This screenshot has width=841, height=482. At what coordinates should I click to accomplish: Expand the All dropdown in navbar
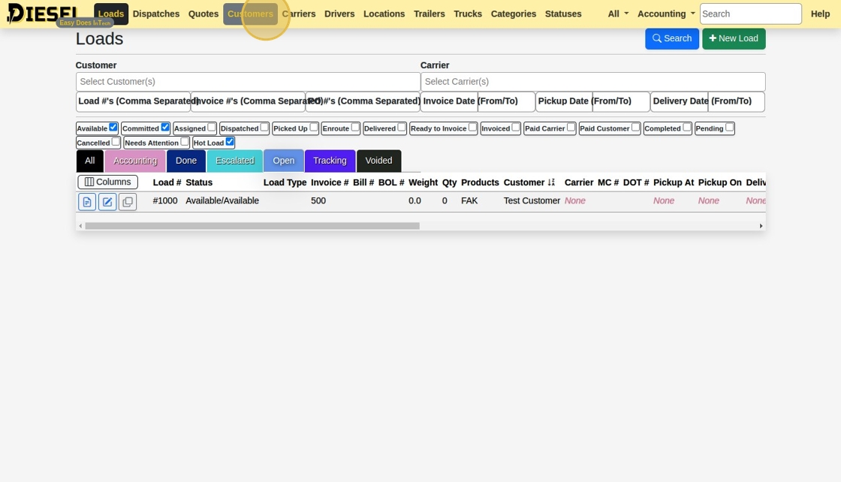(x=618, y=14)
